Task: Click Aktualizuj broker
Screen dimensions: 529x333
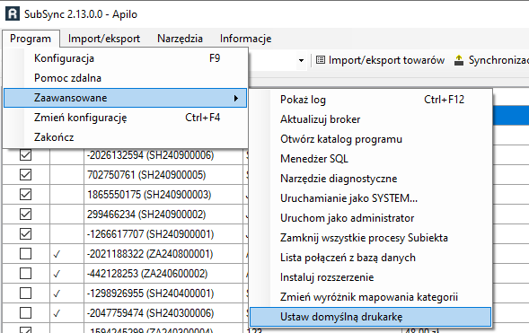Action: 370,119
